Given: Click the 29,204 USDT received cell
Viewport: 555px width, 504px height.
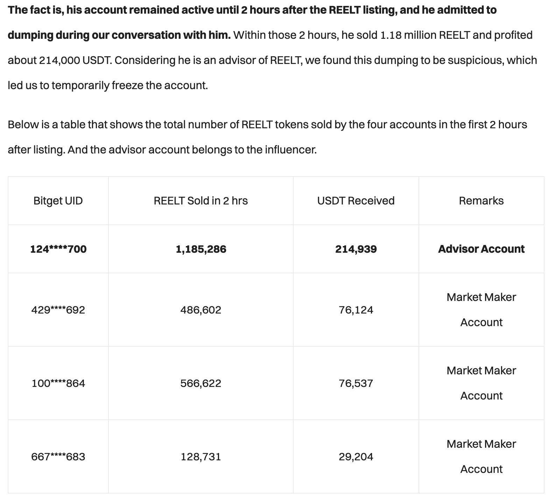Looking at the screenshot, I should (356, 456).
